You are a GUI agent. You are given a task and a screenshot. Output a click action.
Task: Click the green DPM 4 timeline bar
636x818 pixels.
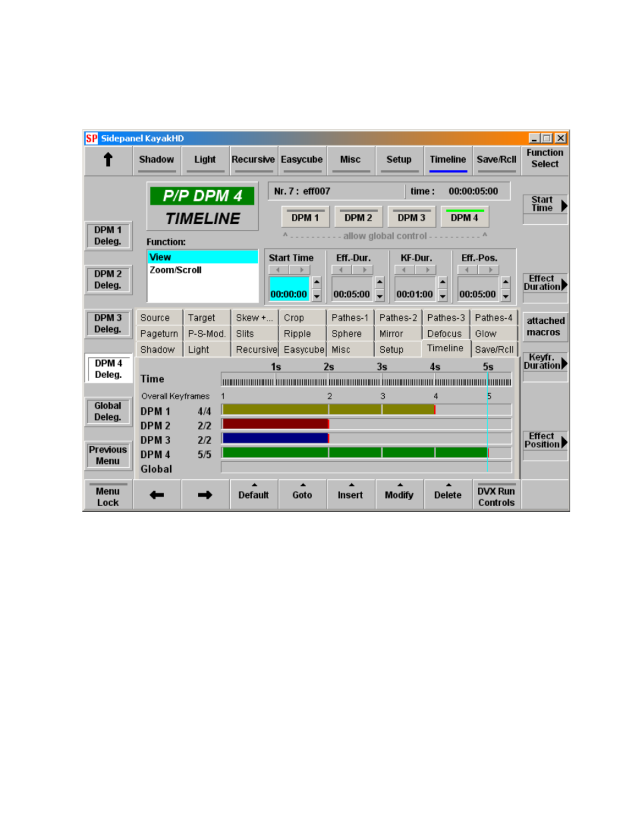pos(355,453)
